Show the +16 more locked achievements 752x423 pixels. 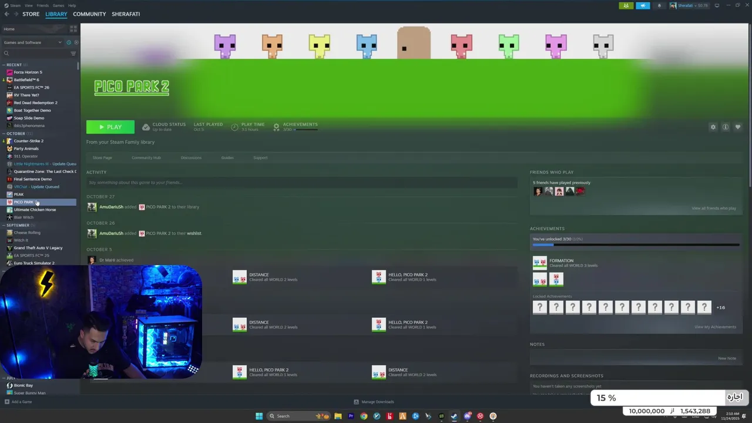point(721,307)
